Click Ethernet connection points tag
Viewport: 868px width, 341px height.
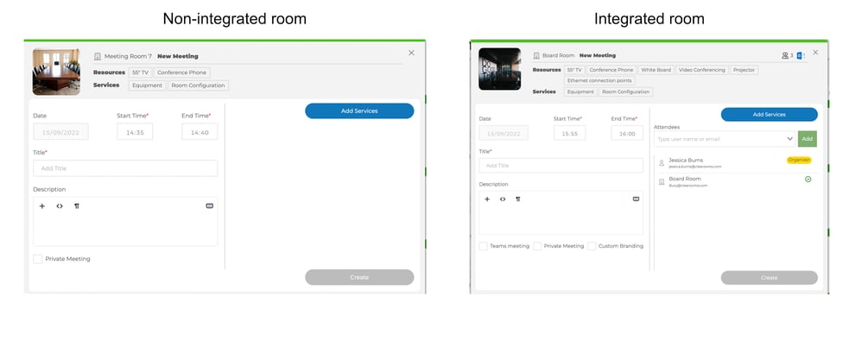(x=599, y=81)
